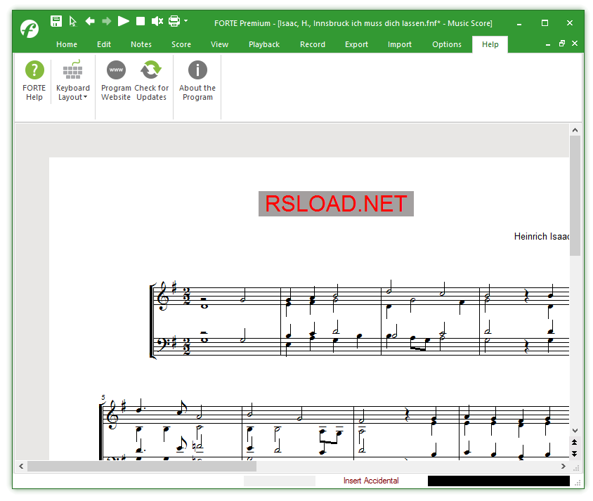Switch to the Score ribbon tab
593x501 pixels.
181,44
